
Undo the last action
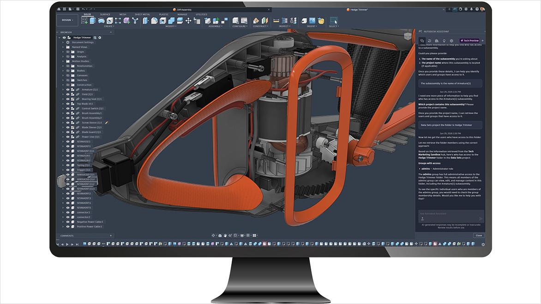84,9
